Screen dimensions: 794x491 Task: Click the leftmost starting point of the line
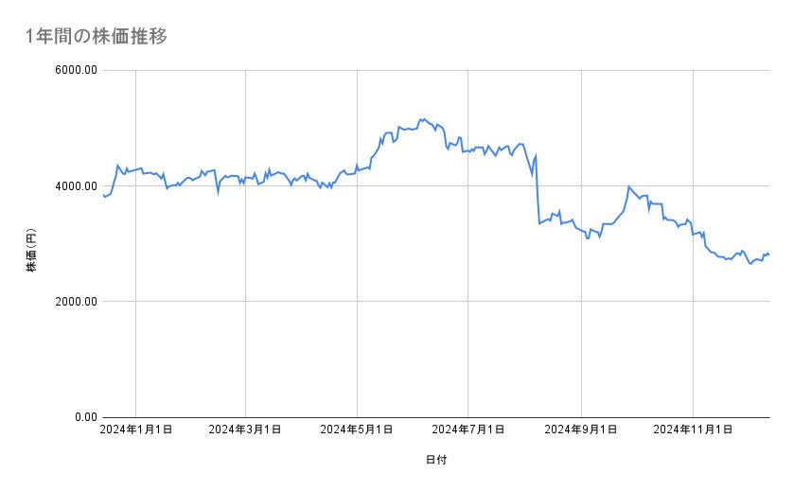102,194
